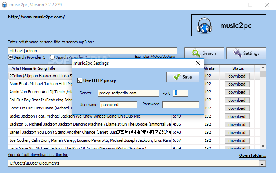Click the proxy Password input field
The height and width of the screenshot is (173, 276).
click(181, 105)
